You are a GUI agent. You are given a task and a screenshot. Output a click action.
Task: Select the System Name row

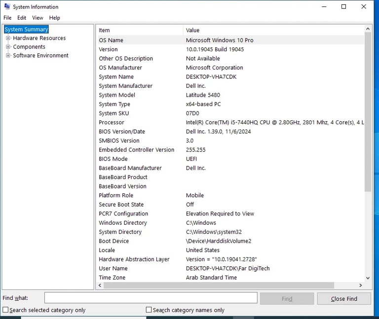230,77
